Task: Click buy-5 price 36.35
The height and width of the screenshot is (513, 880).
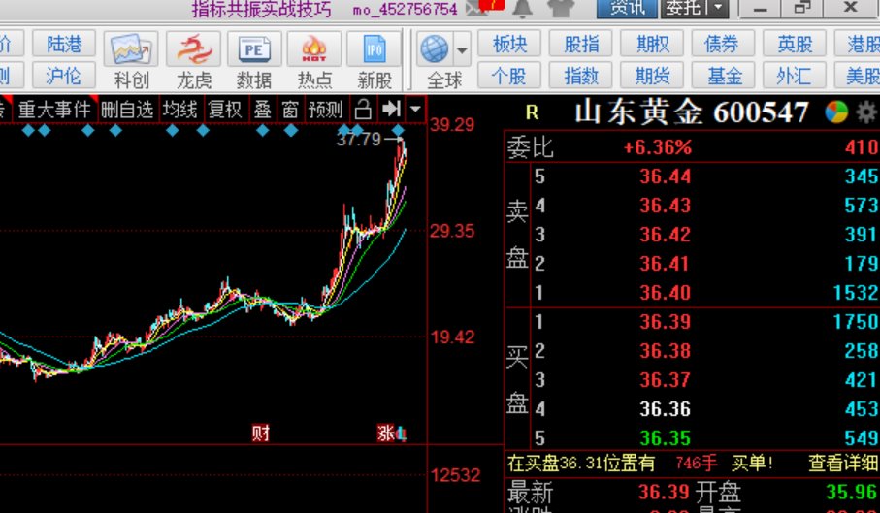Action: [x=665, y=438]
